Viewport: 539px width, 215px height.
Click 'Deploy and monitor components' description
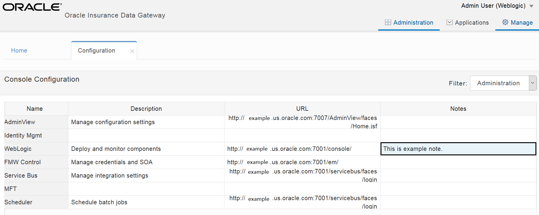(x=116, y=149)
